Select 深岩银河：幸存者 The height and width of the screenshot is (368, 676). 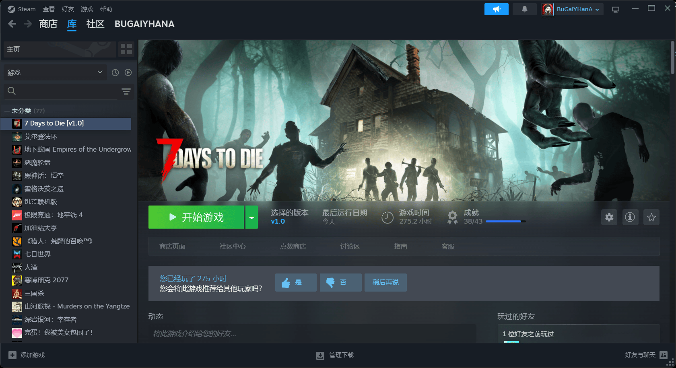[x=66, y=320]
